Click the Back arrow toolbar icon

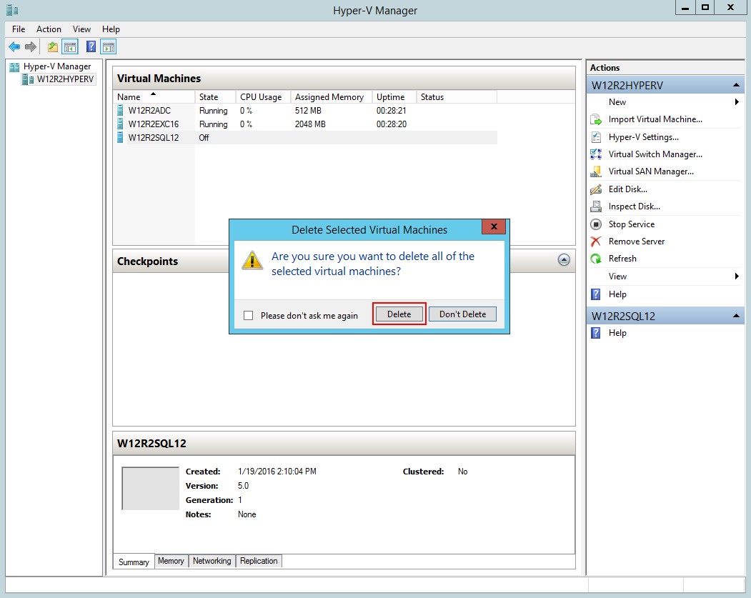pyautogui.click(x=14, y=47)
